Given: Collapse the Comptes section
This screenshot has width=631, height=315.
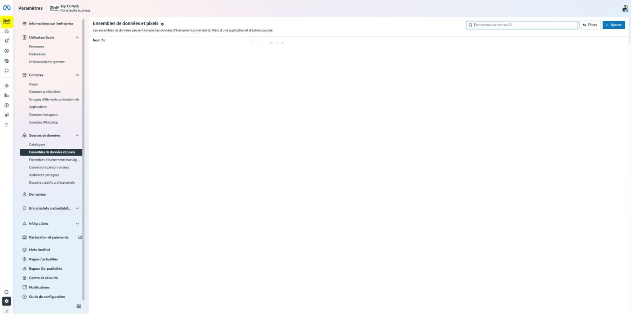Looking at the screenshot, I should coord(77,75).
